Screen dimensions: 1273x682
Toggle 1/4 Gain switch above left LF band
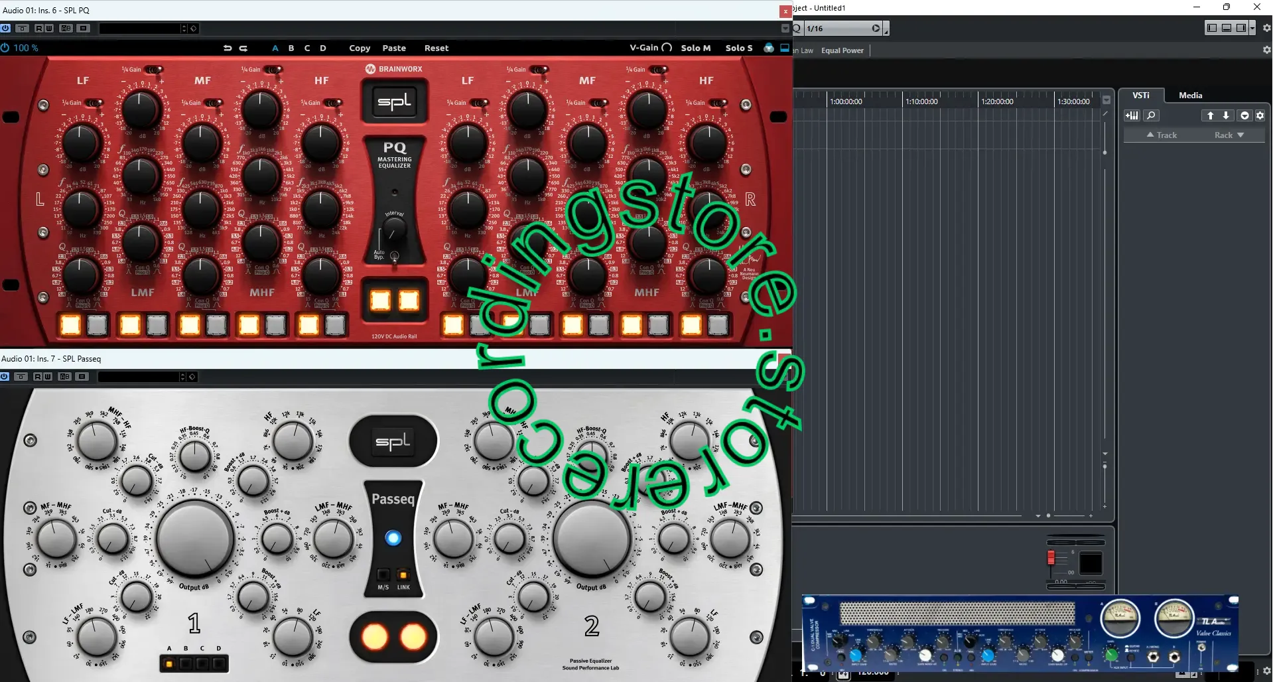coord(94,103)
